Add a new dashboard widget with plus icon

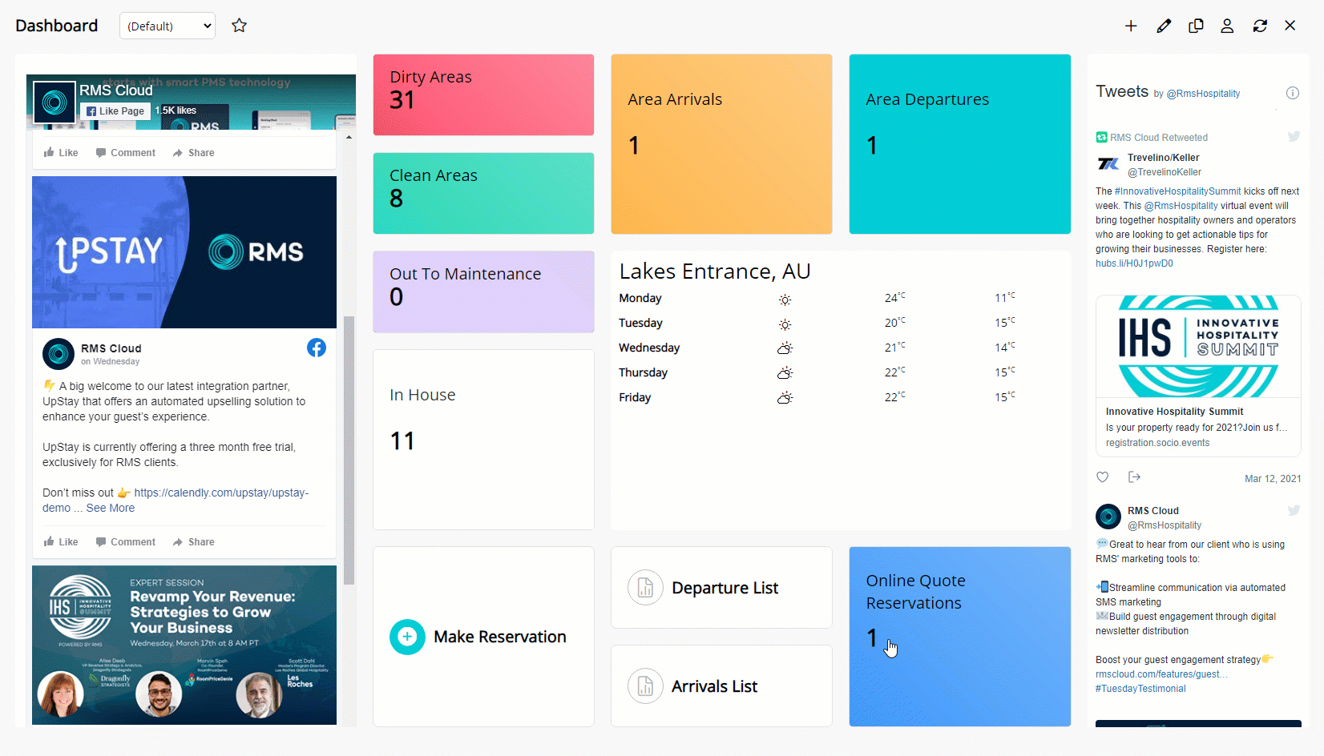1131,26
